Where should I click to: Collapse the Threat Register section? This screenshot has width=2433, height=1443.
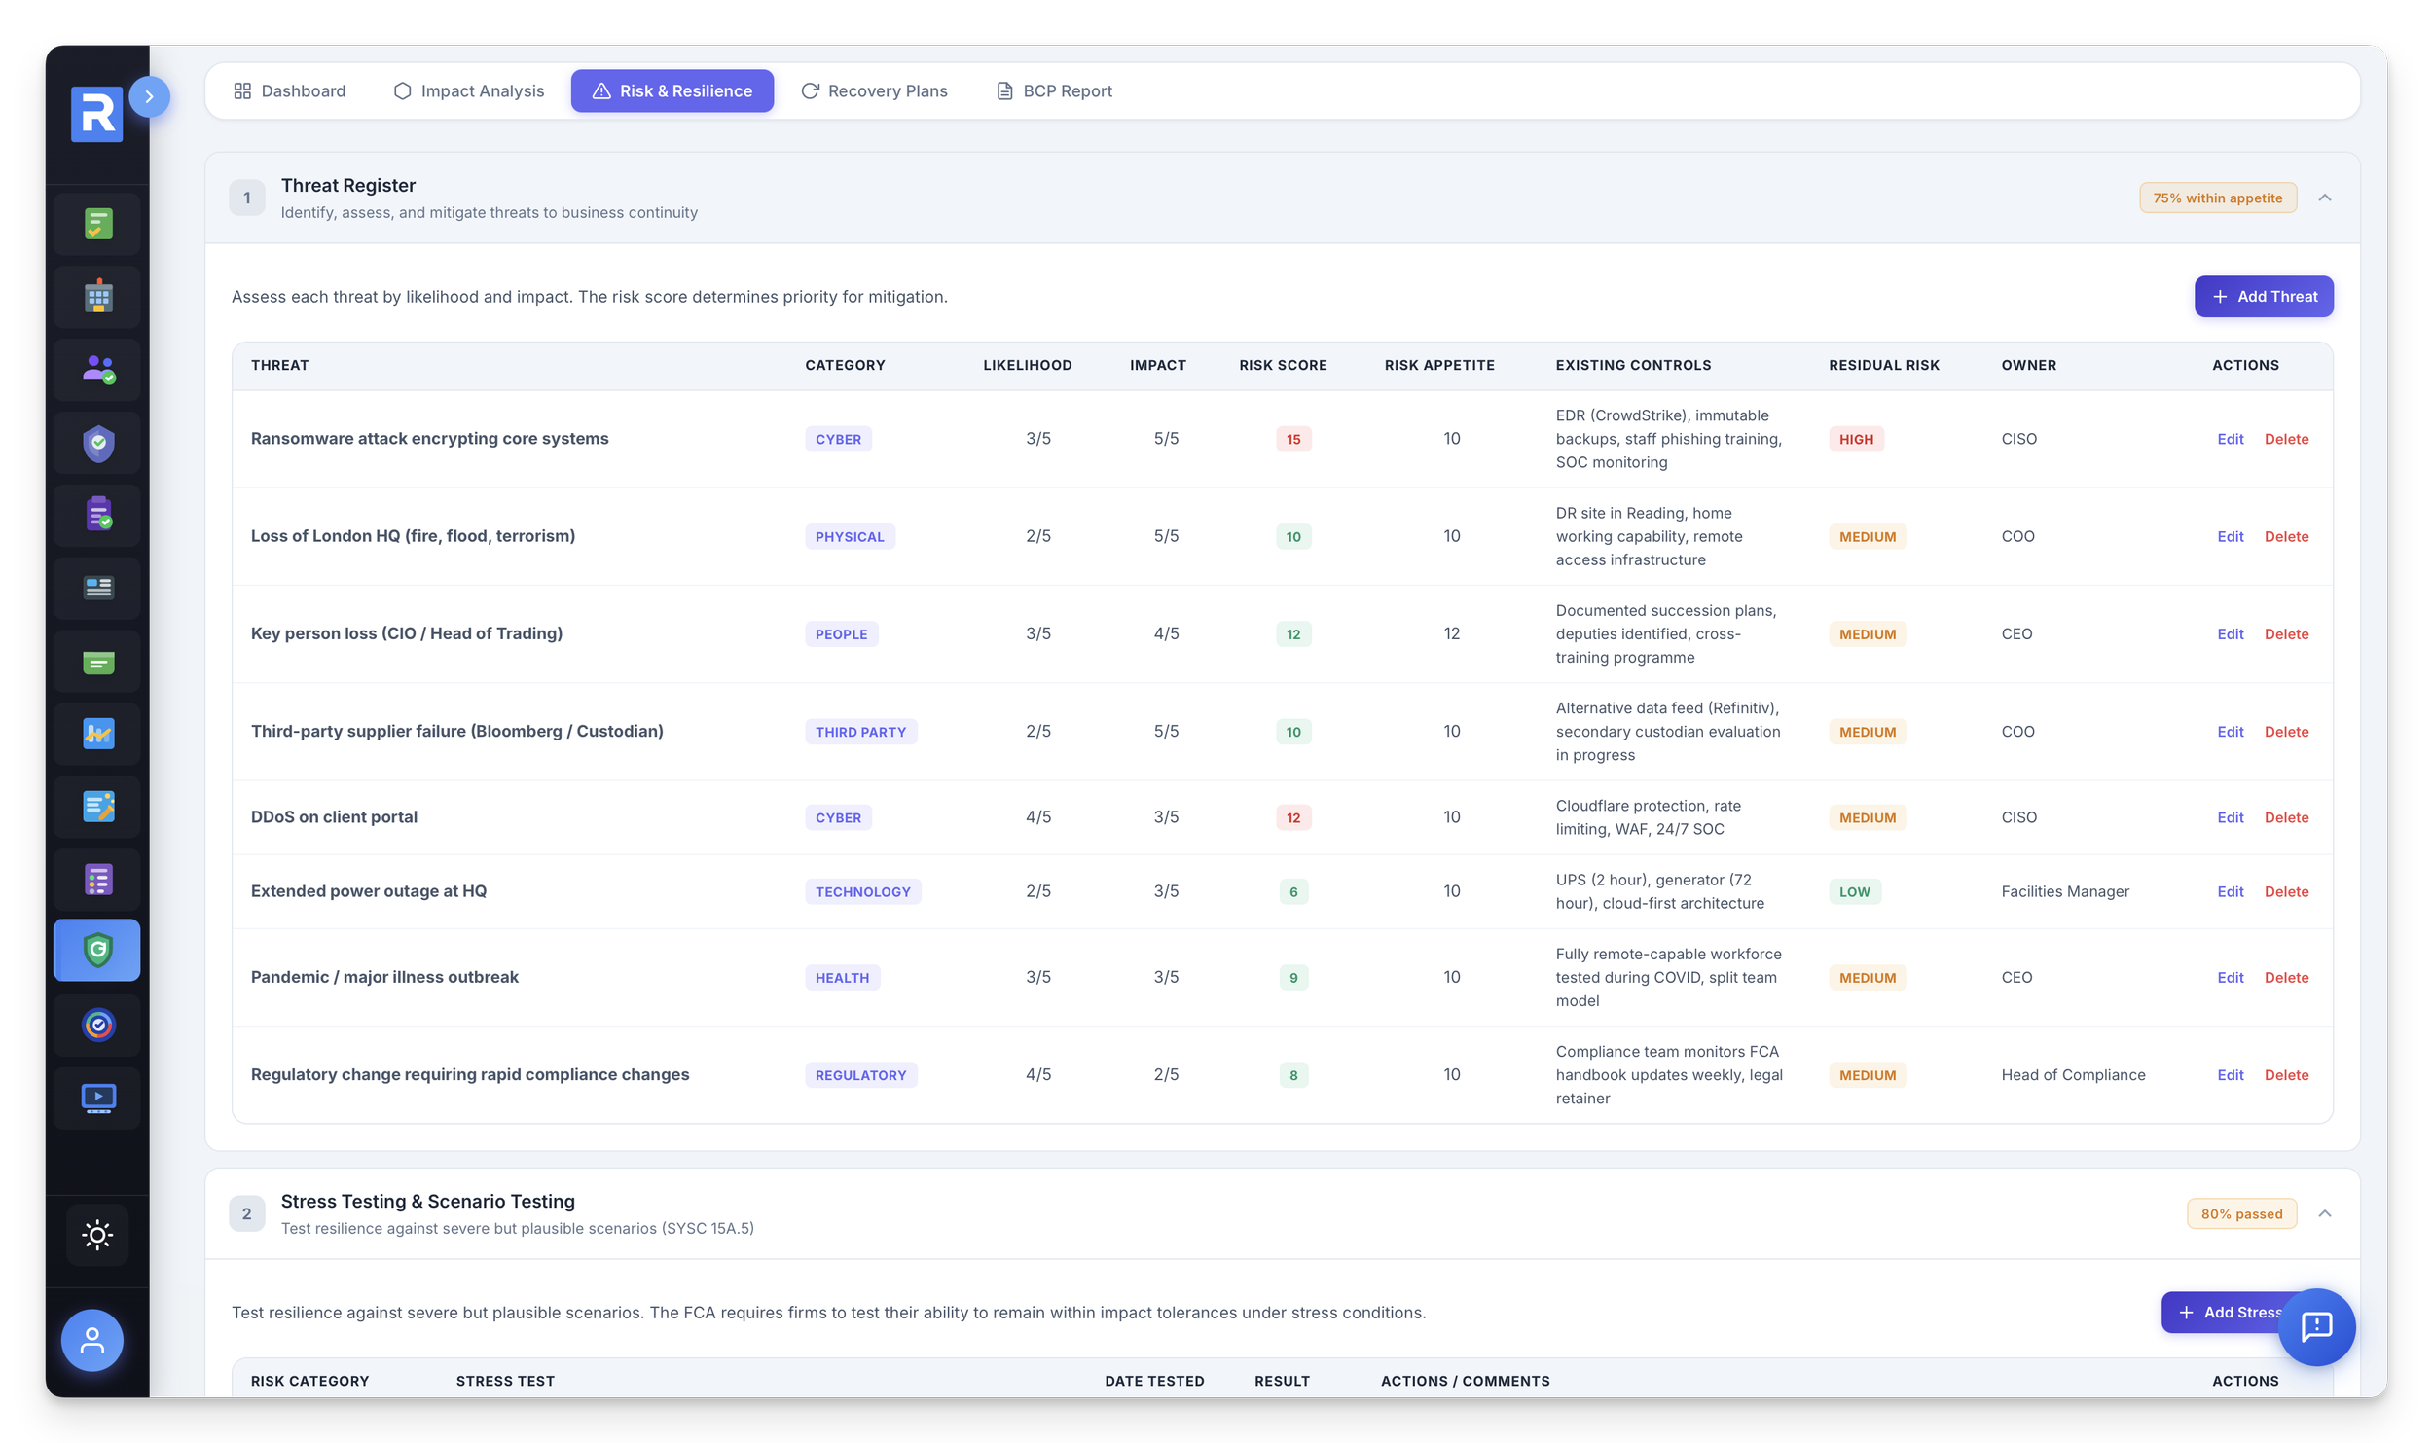2327,198
